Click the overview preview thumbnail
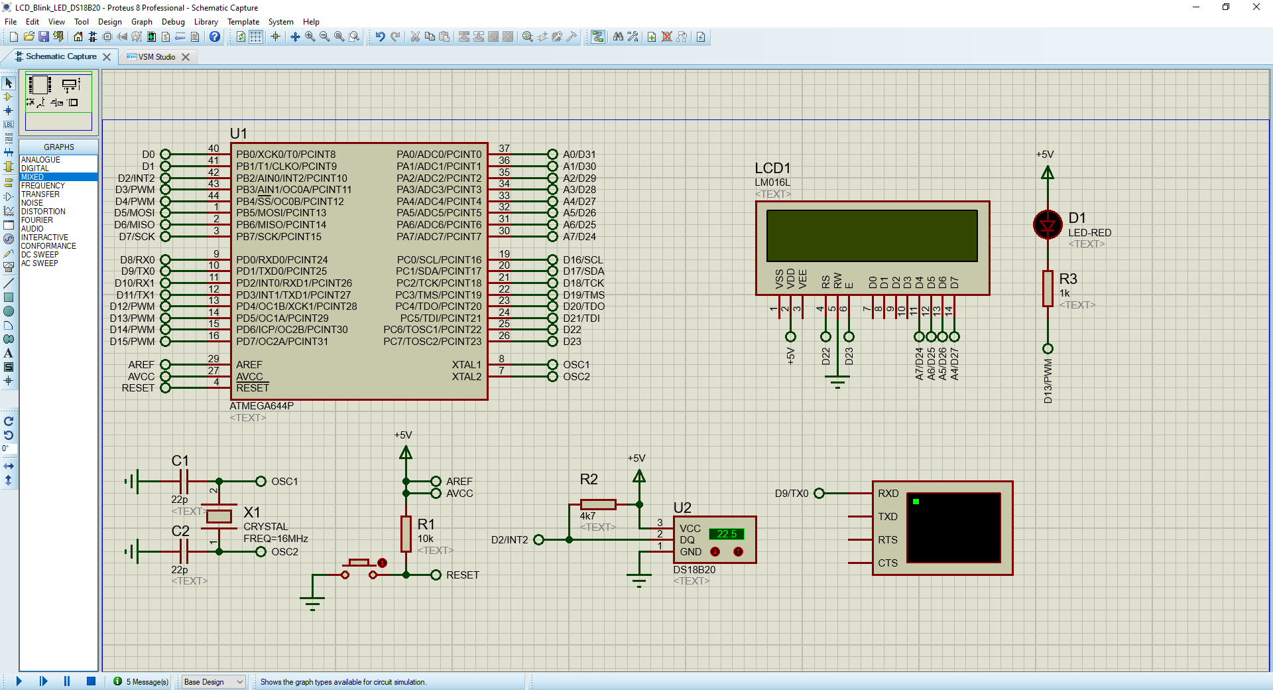Screen dimensions: 1273x690 click(59, 102)
